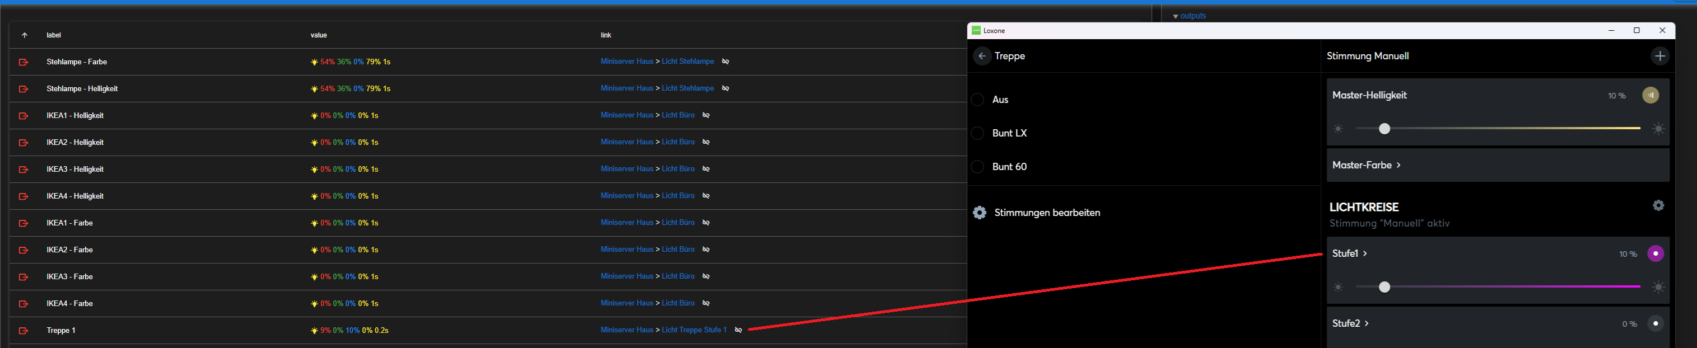The height and width of the screenshot is (348, 1697).
Task: Click dim sun icon of Stufe1 slider
Action: pos(1338,288)
